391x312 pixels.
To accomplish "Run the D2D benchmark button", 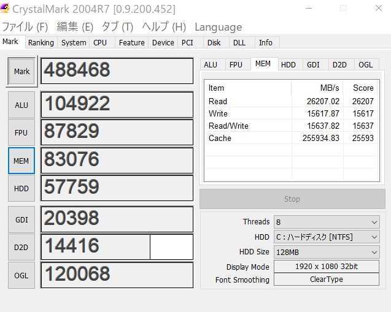I will coord(21,247).
